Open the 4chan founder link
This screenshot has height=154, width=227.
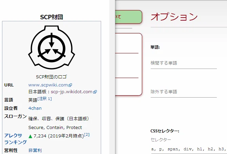pyautogui.click(x=35, y=108)
